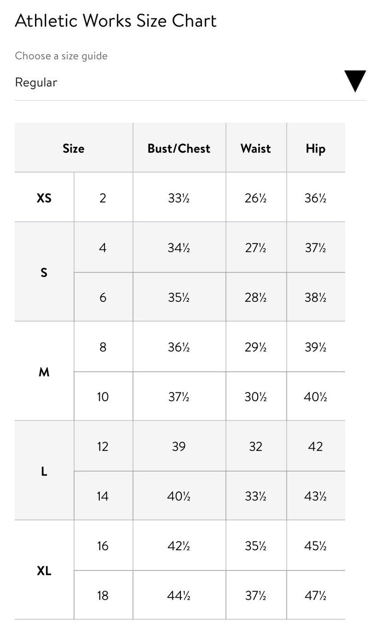Select the Waist column header
The width and height of the screenshot is (381, 628).
pyautogui.click(x=256, y=148)
